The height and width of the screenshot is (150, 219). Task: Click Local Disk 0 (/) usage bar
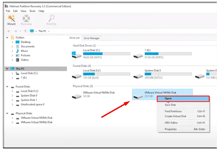point(107,74)
